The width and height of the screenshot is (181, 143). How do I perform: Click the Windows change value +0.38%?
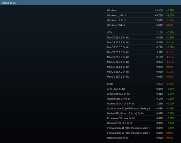click(170, 10)
